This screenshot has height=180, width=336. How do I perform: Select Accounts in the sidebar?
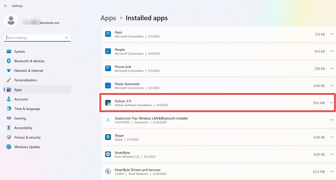click(21, 99)
